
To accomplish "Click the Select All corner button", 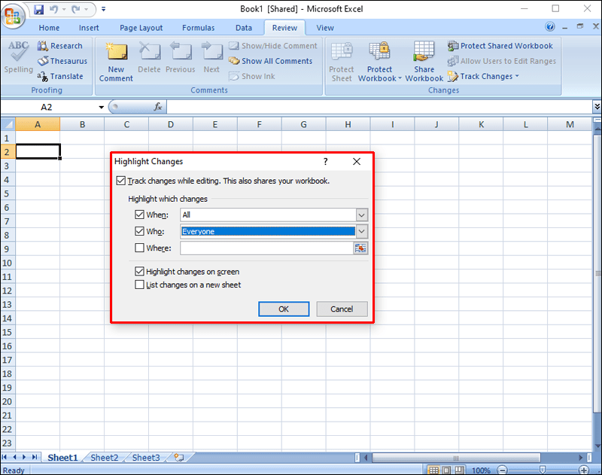I will tap(8, 124).
